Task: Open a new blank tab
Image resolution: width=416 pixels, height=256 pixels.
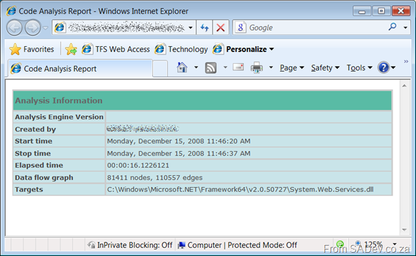Action: point(160,68)
